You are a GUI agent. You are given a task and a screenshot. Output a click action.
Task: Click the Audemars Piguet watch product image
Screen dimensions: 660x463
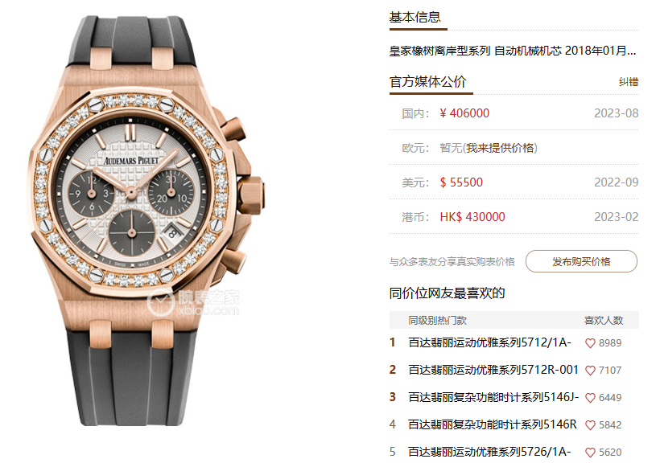pos(147,221)
